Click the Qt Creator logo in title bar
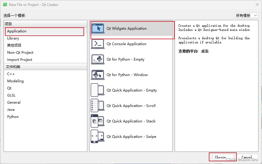Image resolution: width=262 pixels, height=164 pixels. 5,4
